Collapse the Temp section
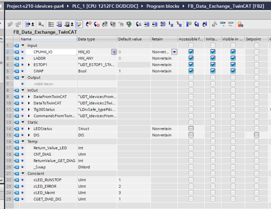 tap(23, 141)
